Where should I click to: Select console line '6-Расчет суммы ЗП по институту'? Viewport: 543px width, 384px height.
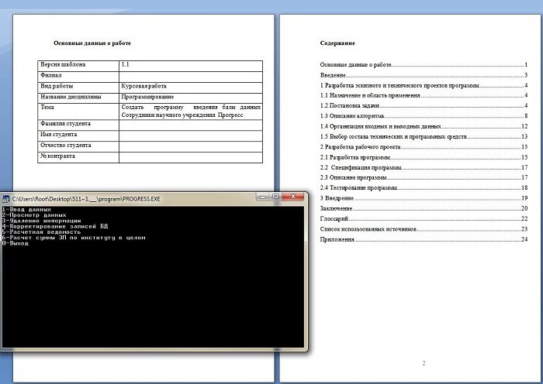coord(74,238)
